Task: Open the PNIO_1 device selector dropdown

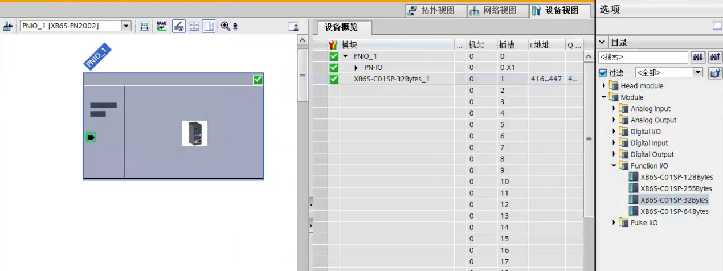Action: coord(126,26)
